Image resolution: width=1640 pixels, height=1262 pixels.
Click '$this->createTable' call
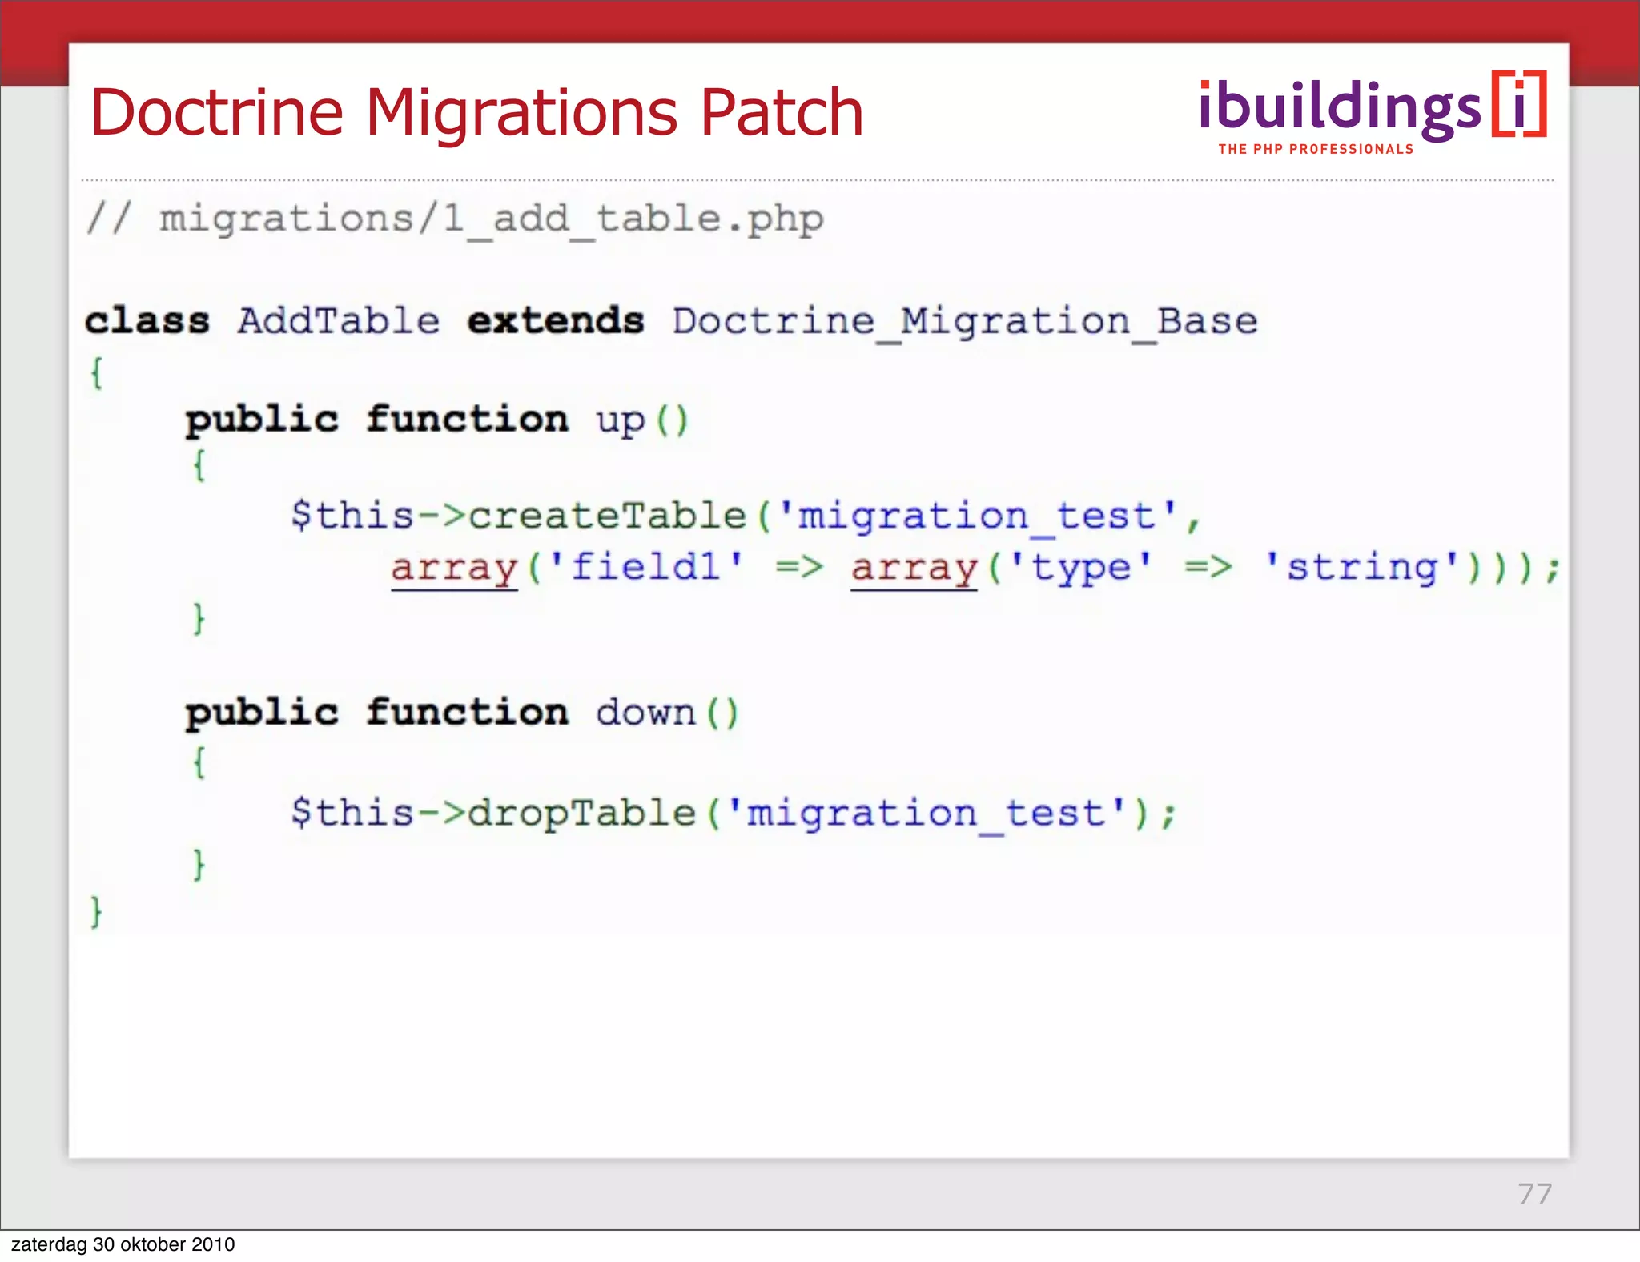tap(518, 515)
